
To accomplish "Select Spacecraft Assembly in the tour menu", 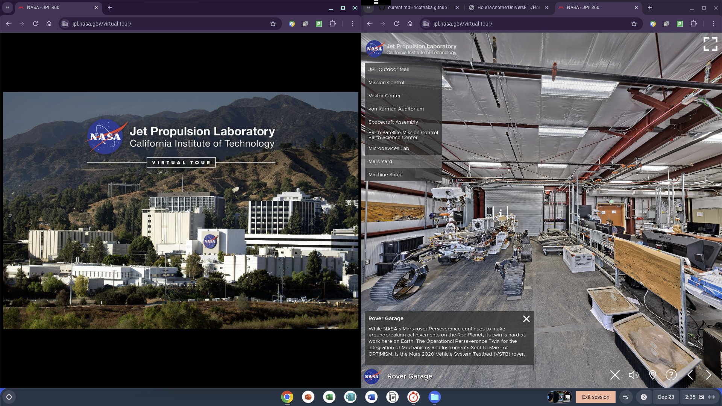I will (x=403, y=122).
